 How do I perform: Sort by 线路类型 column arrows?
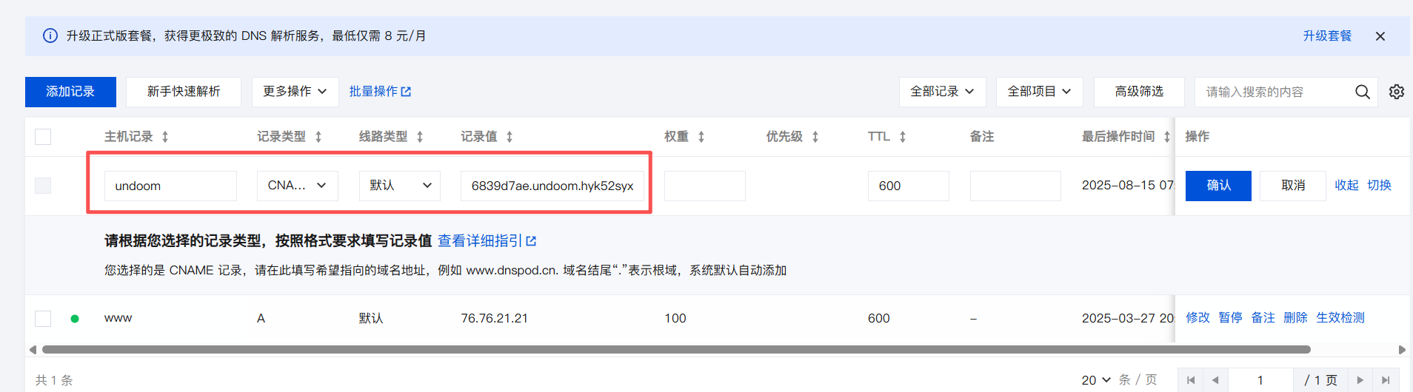(x=420, y=137)
